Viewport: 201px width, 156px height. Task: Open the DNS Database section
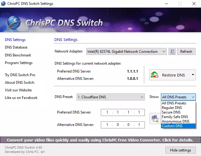pyautogui.click(x=16, y=47)
